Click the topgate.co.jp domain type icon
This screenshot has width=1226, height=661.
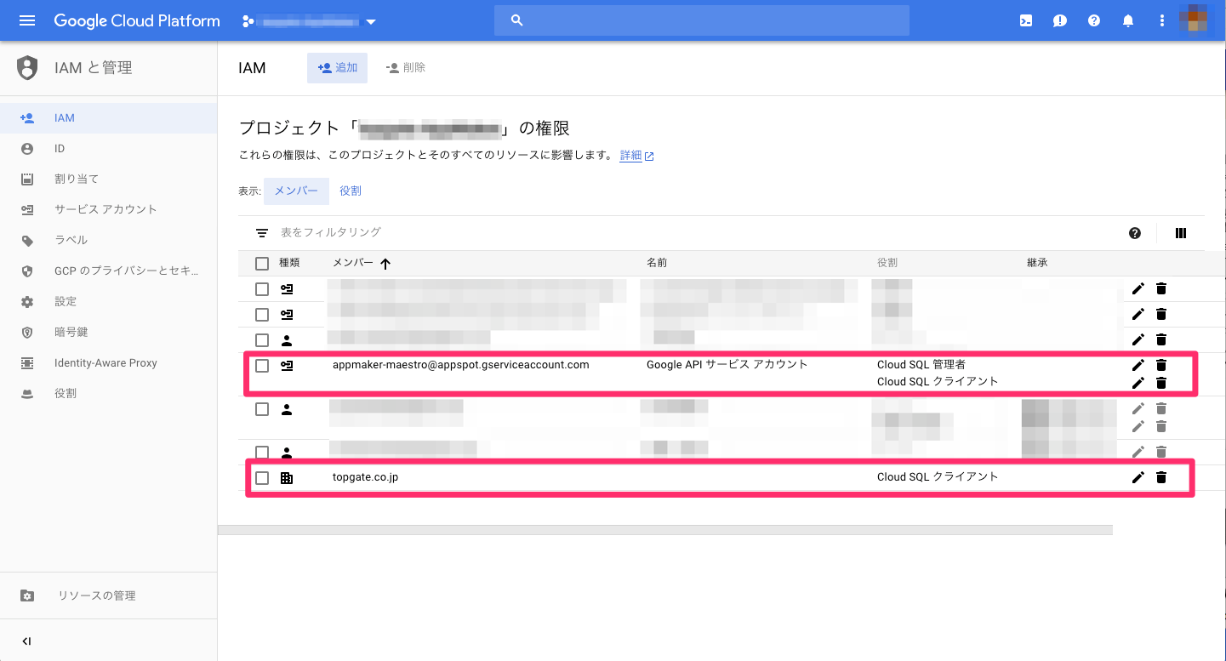point(287,478)
